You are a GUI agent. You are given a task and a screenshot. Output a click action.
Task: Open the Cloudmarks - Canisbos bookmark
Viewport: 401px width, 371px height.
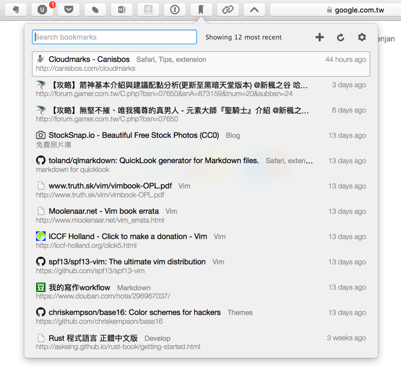pos(88,59)
